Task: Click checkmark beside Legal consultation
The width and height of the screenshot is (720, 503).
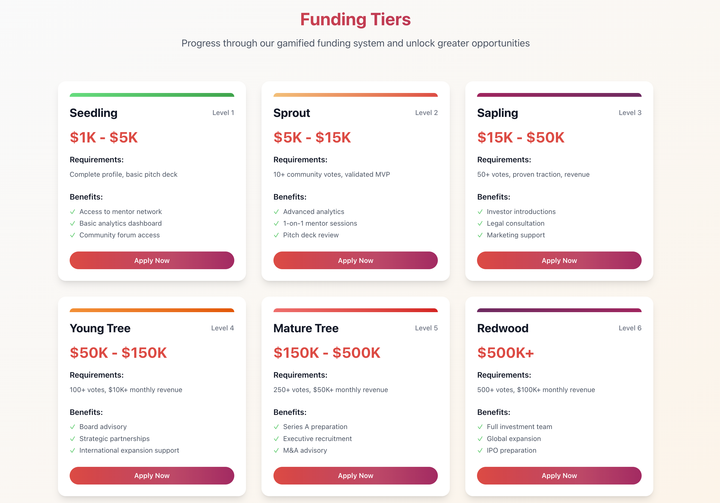Action: [x=480, y=223]
